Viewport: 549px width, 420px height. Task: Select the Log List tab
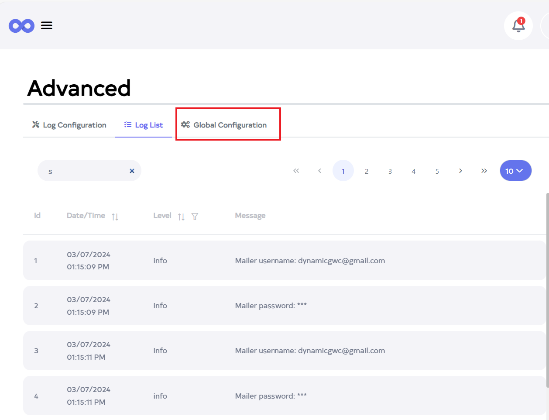144,125
